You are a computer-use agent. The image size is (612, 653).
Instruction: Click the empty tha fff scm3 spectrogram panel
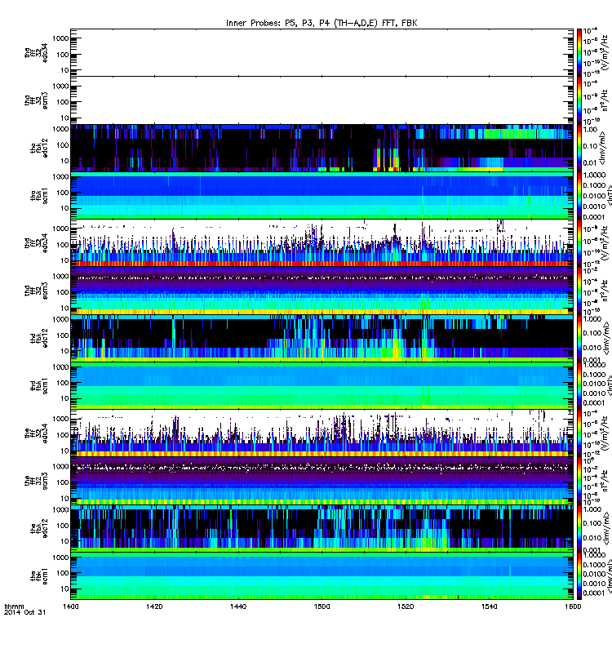(x=322, y=100)
